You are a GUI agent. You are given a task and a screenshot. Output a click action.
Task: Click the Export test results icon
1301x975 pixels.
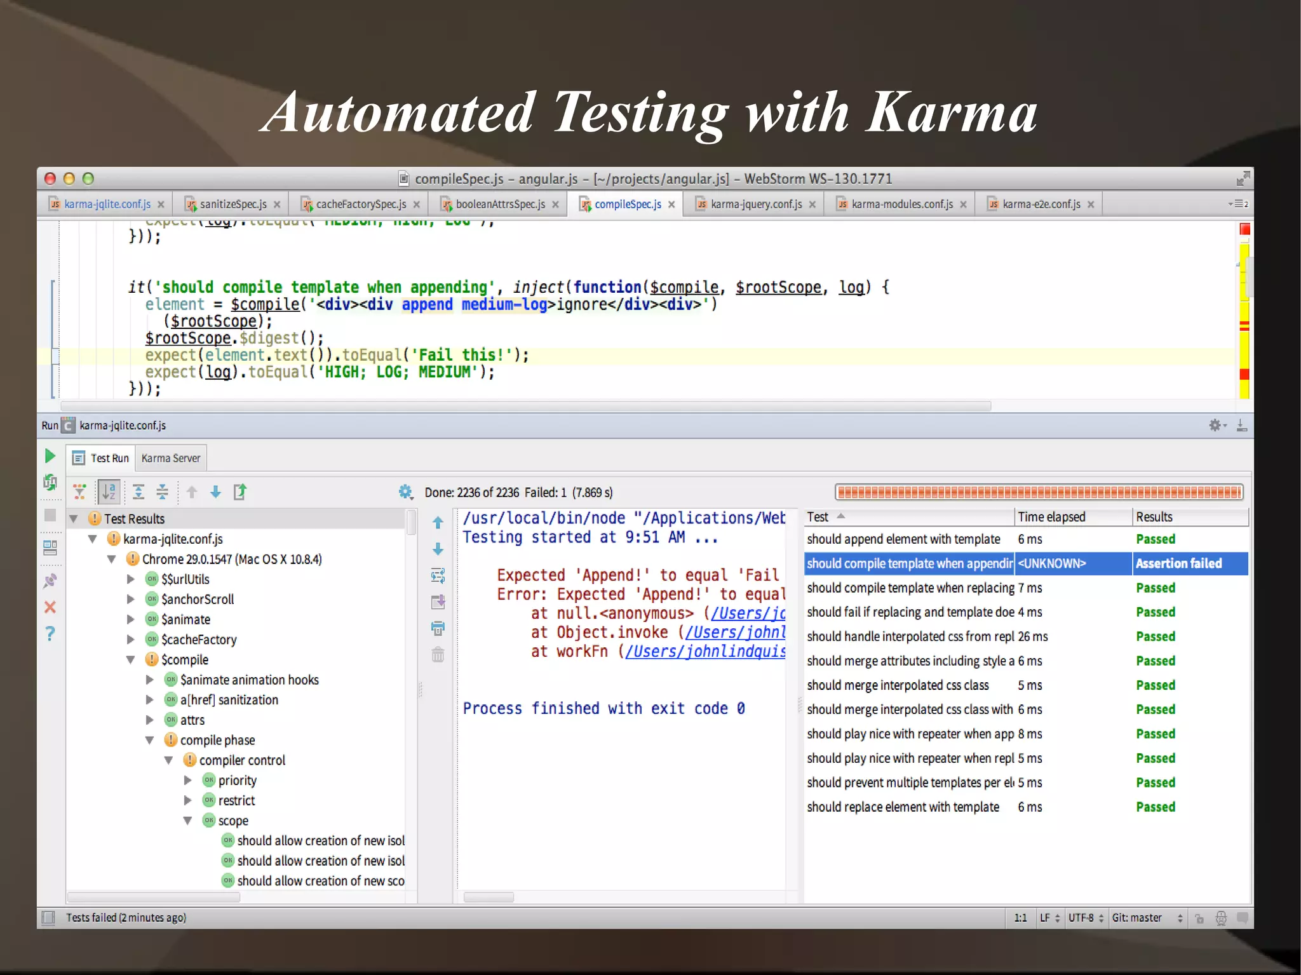tap(240, 492)
